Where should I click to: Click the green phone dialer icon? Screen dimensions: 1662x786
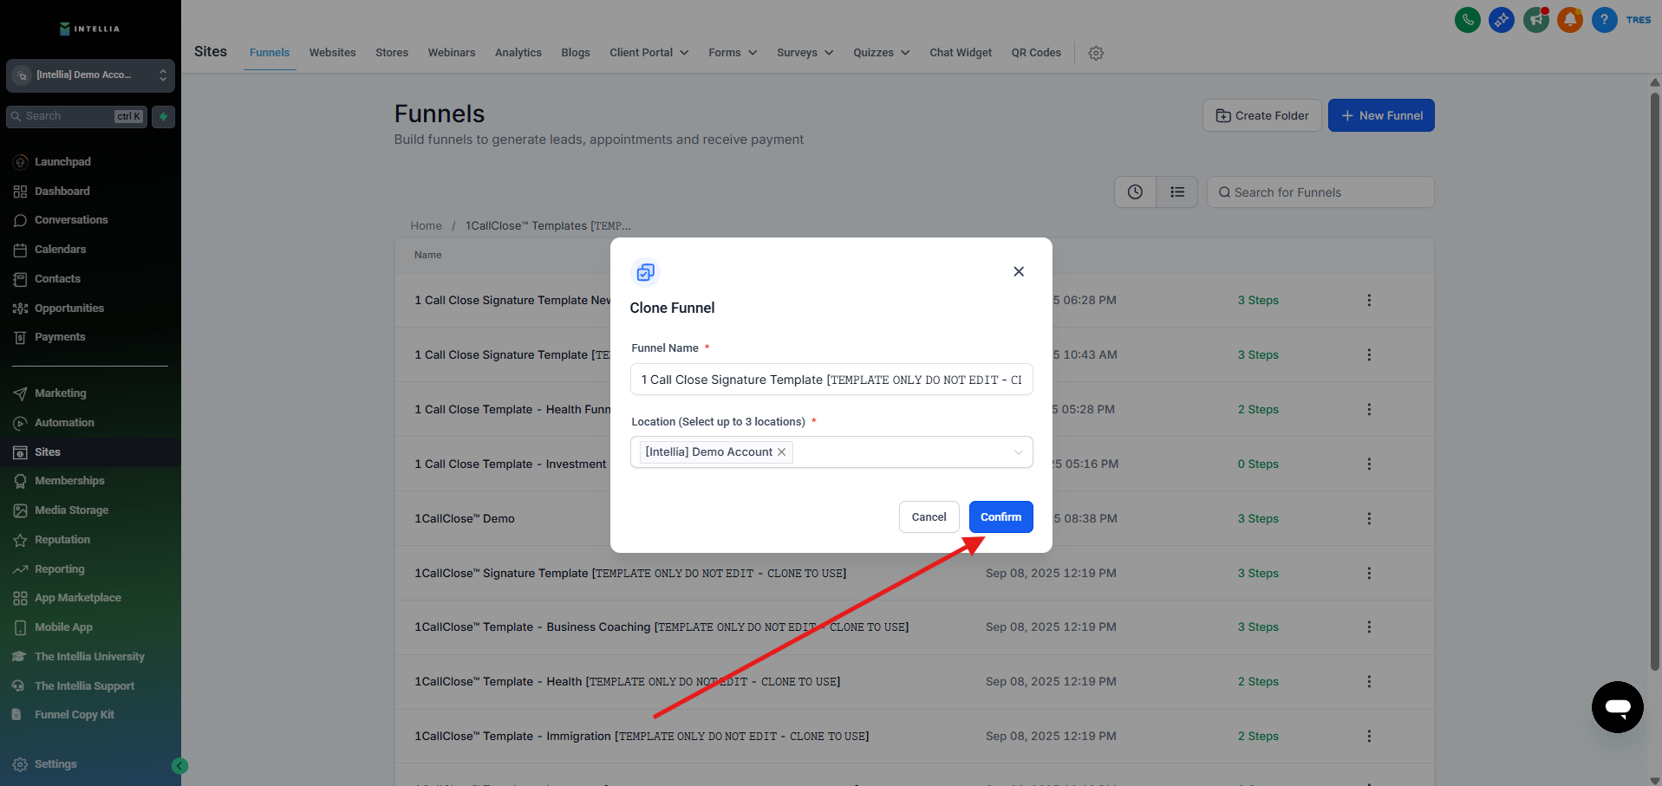(1467, 20)
